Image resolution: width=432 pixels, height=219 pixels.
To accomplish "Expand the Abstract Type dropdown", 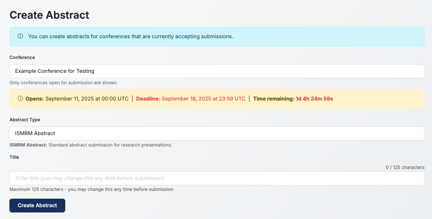I will (x=217, y=134).
